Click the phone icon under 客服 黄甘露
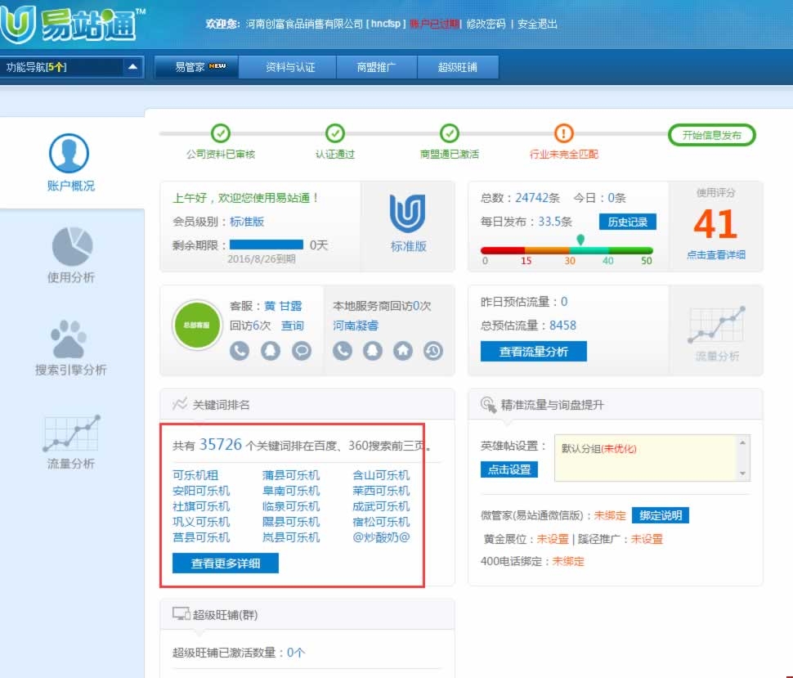The width and height of the screenshot is (793, 678). point(239,351)
